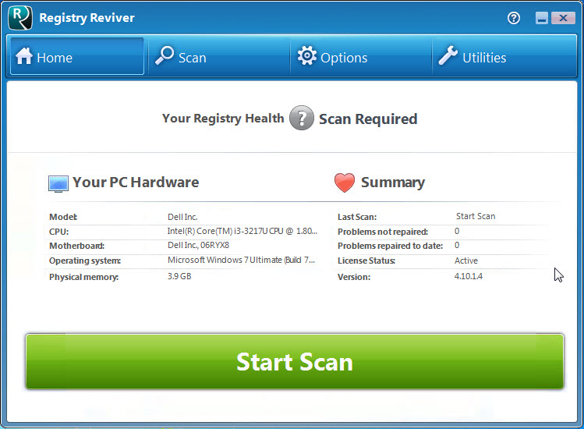Select the Microsoft Windows 7 Ultimate value
584x429 pixels.
pos(241,261)
